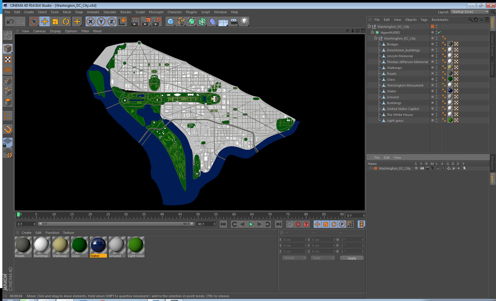
Task: Select The White House object
Action: [400, 115]
